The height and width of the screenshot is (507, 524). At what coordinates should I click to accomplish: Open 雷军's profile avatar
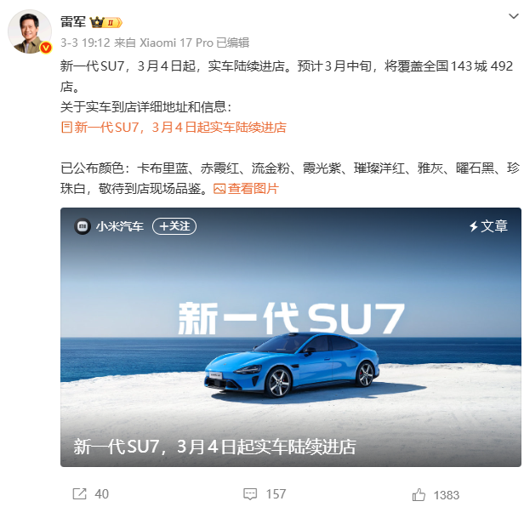[30, 31]
